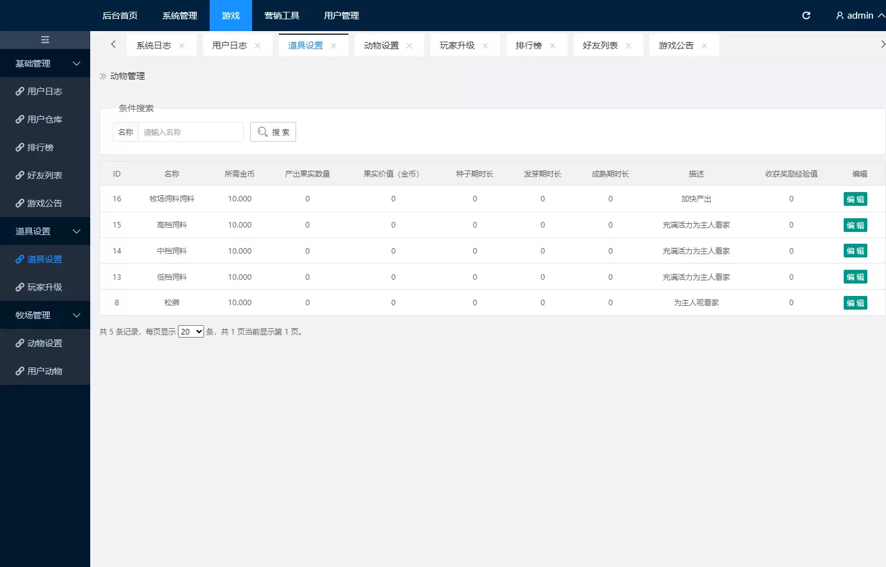
Task: Open 营销工具 in top navigation
Action: click(282, 16)
